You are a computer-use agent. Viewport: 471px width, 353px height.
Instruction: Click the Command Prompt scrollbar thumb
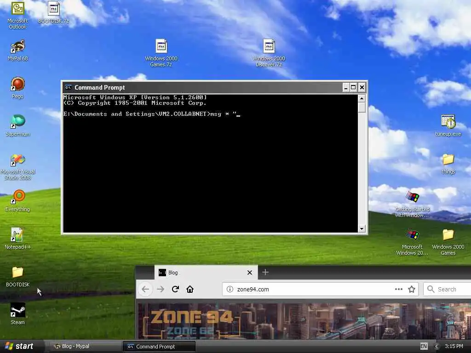[362, 108]
